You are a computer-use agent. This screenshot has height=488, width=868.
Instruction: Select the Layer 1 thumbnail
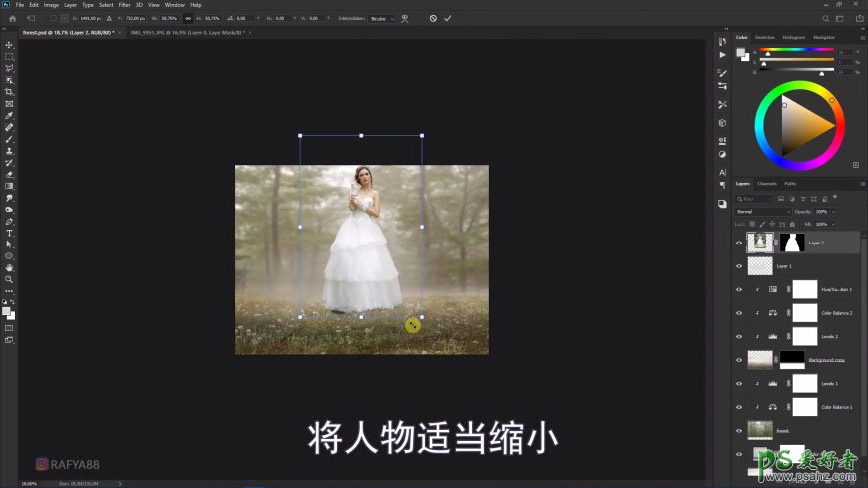(760, 266)
